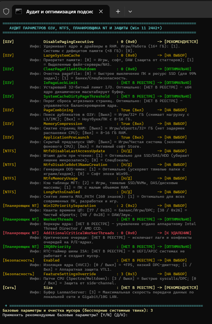Select the "Аудит и оптимизация подсис" tab
This screenshot has width=212, height=324.
pos(61,12)
